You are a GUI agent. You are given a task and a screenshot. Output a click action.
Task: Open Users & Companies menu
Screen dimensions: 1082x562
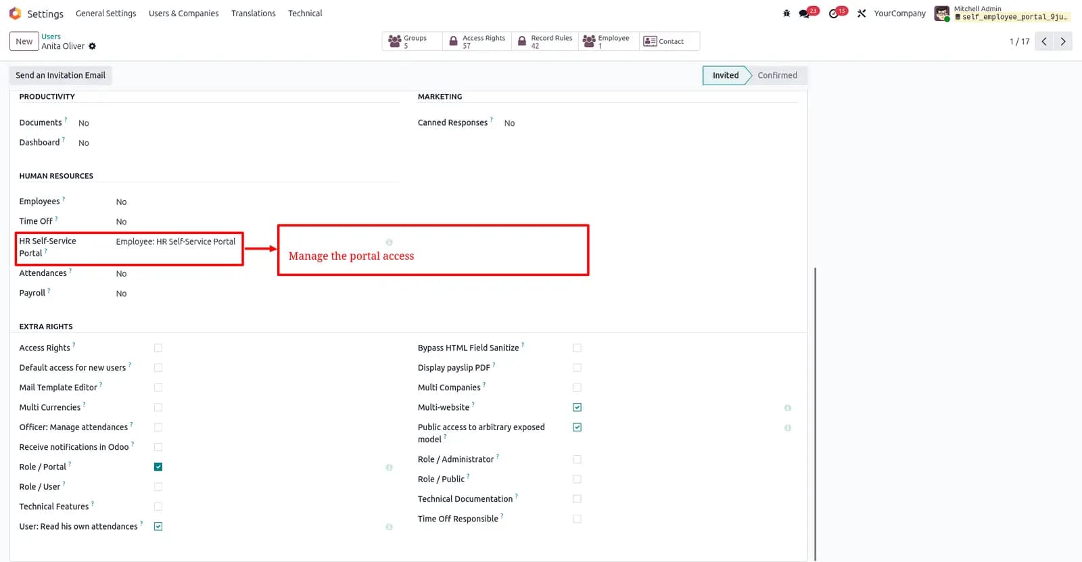(x=184, y=14)
